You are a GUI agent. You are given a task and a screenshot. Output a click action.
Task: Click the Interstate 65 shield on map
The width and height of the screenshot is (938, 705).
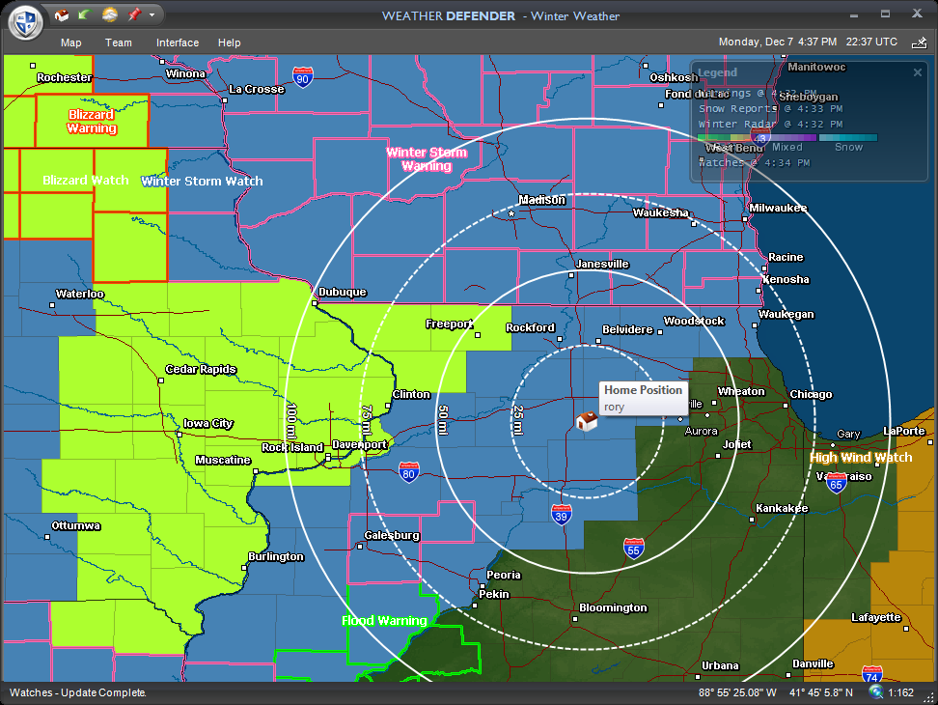(x=837, y=482)
